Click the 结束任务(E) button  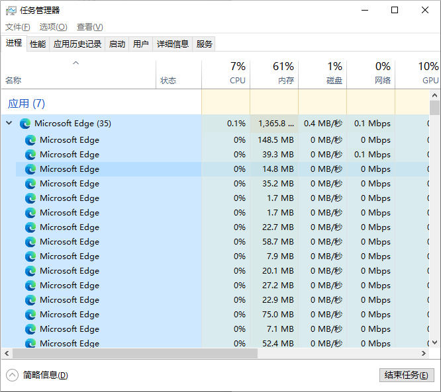point(407,375)
